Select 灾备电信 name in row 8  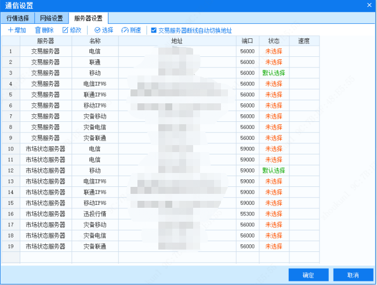(x=95, y=127)
